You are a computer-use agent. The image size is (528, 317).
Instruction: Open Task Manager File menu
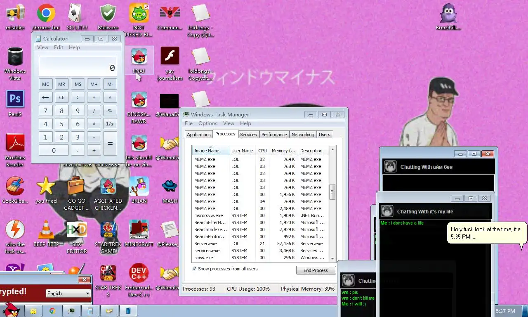pyautogui.click(x=189, y=123)
